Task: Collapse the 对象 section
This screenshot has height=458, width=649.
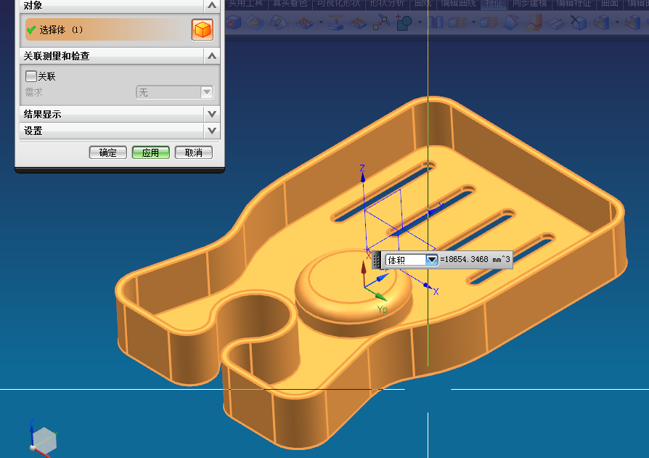Action: click(x=211, y=5)
